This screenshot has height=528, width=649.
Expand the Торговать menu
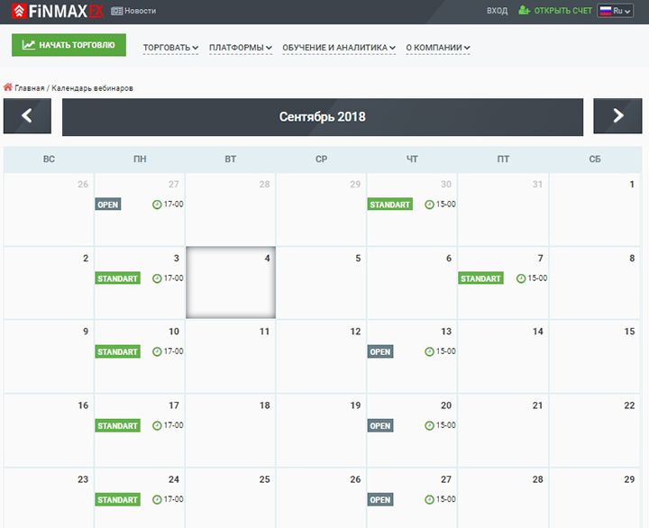170,48
